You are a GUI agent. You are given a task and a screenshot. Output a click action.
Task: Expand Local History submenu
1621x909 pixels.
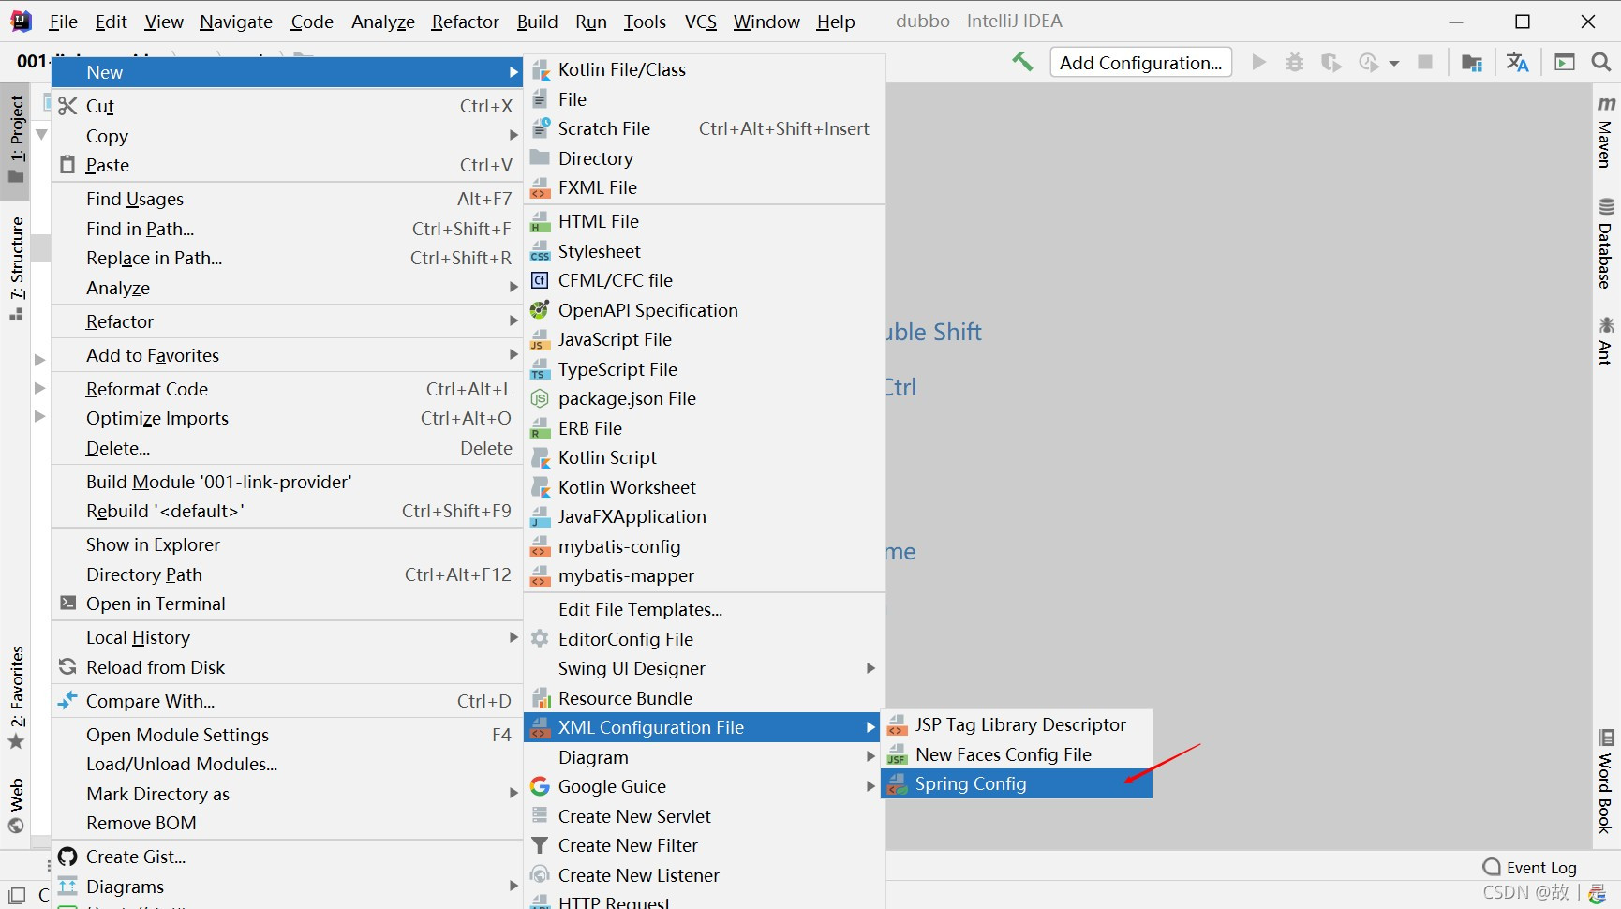click(x=287, y=637)
